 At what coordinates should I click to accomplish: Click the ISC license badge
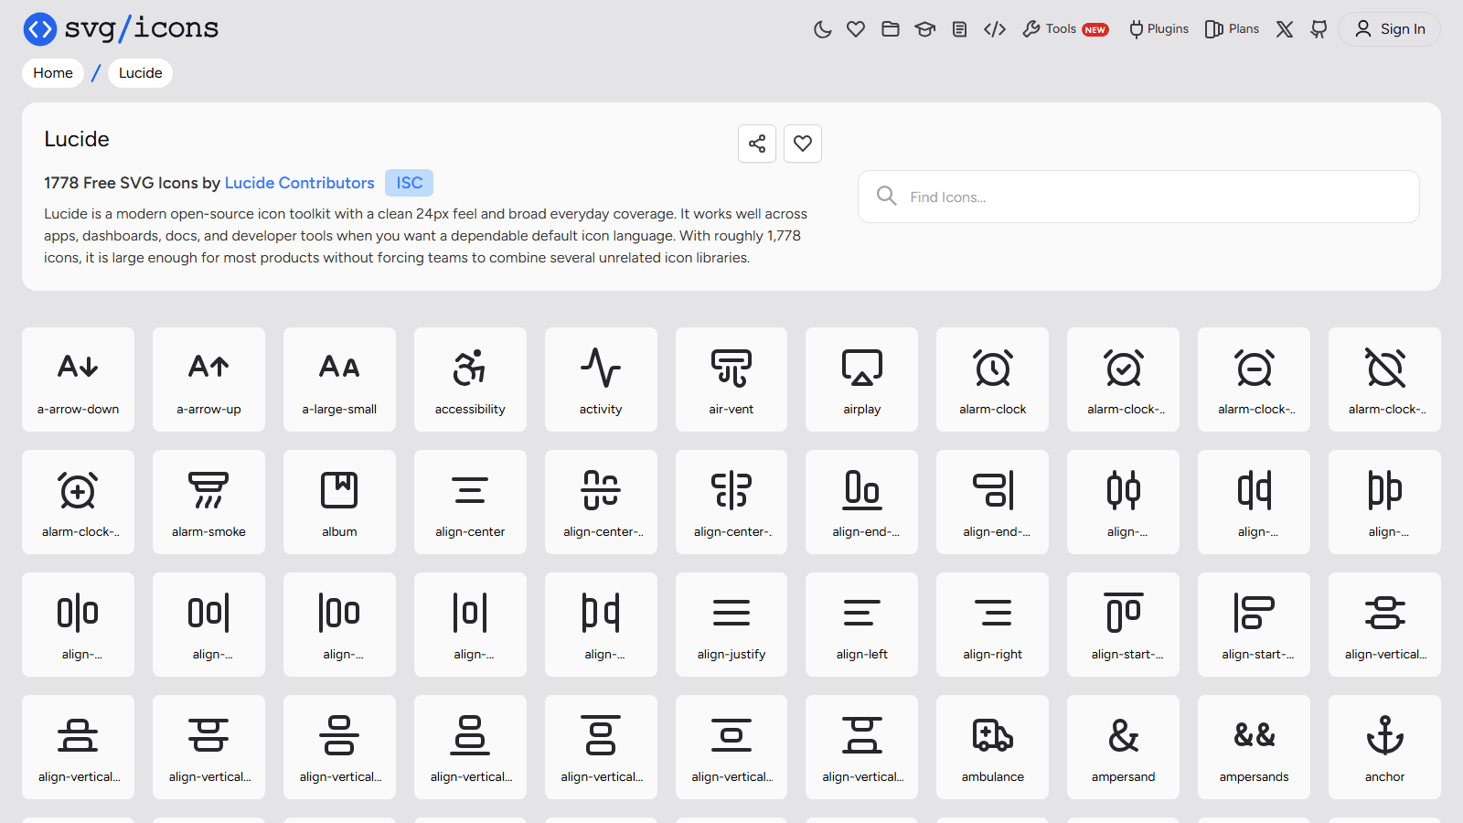(x=409, y=183)
